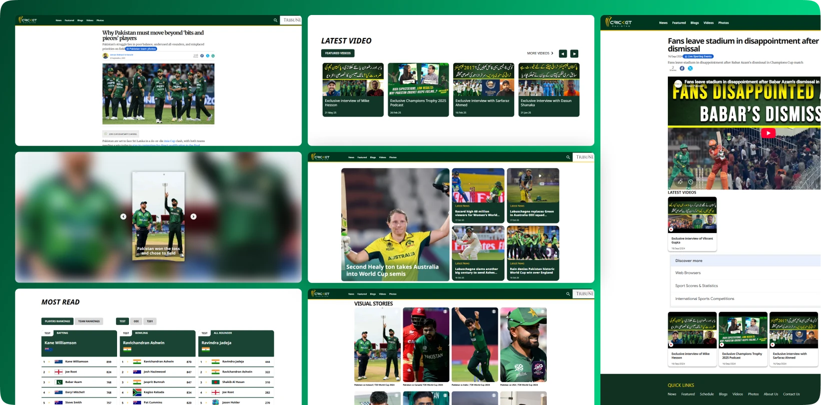
Task: Share 'bits and pieces' article on X
Action: coord(208,55)
